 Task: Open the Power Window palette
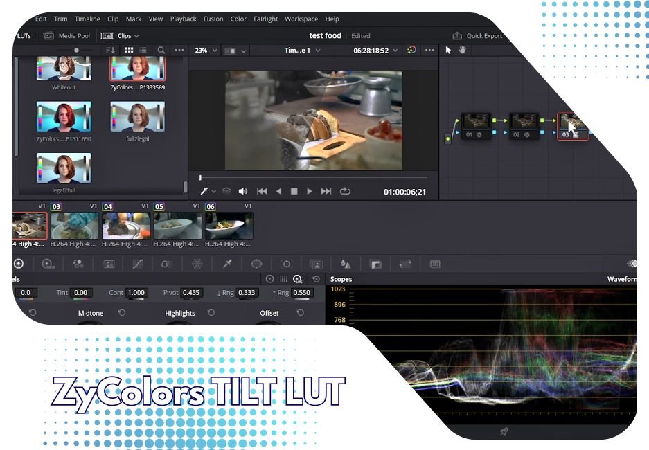click(257, 264)
